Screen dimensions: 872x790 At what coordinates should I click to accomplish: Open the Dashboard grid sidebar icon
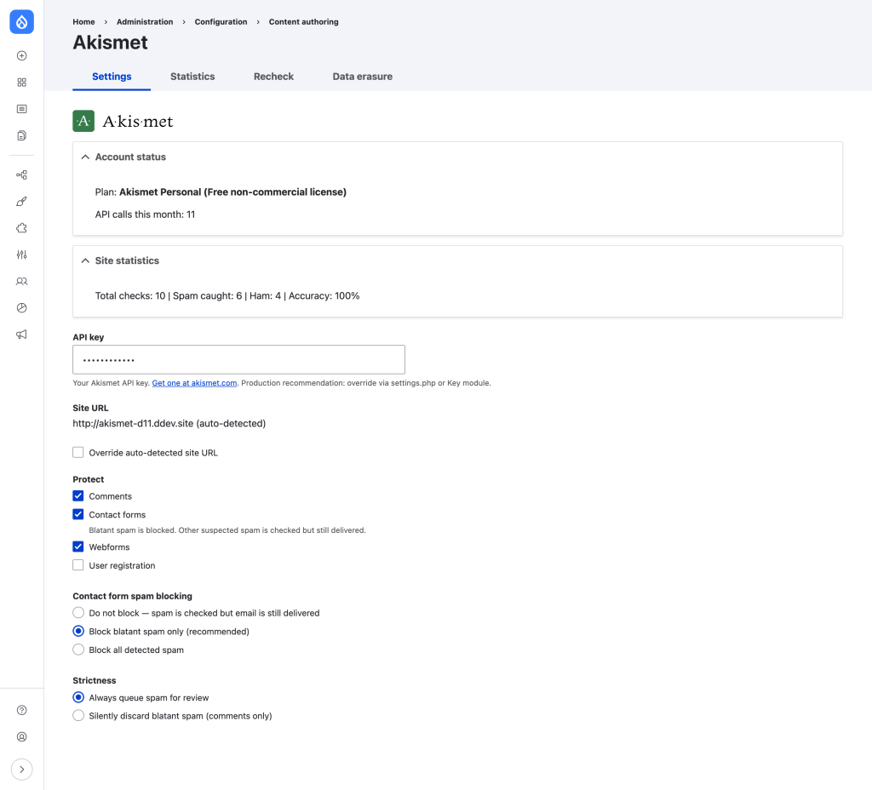point(21,83)
